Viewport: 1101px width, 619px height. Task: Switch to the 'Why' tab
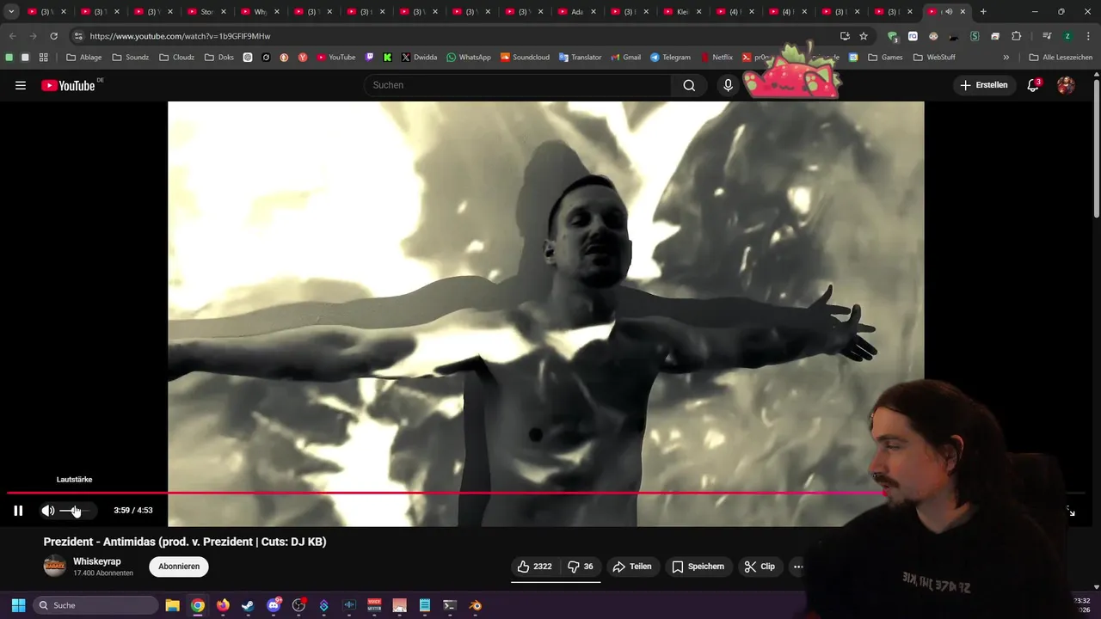[x=258, y=12]
